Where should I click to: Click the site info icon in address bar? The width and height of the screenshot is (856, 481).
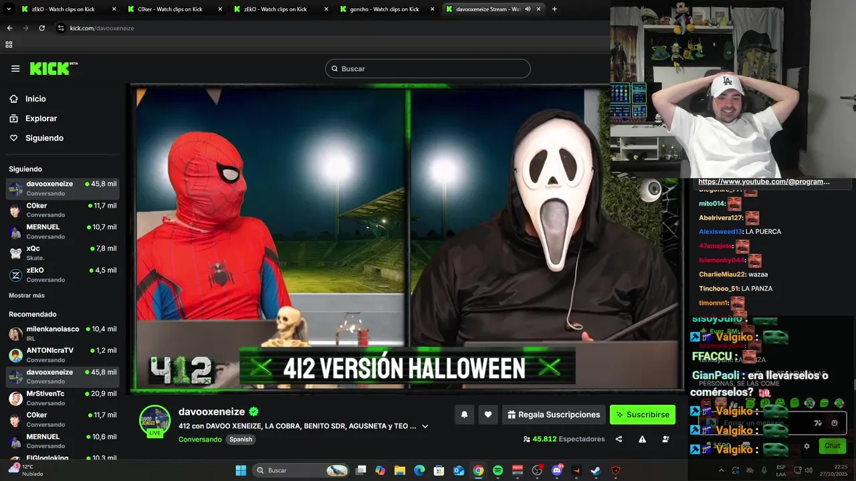tap(61, 28)
